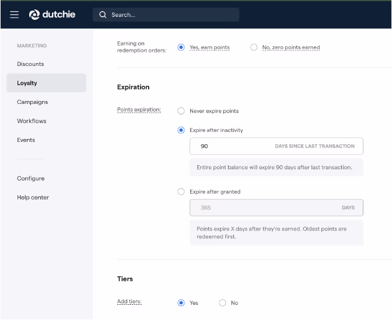392x320 pixels.
Task: Go to Campaigns section
Action: (33, 102)
